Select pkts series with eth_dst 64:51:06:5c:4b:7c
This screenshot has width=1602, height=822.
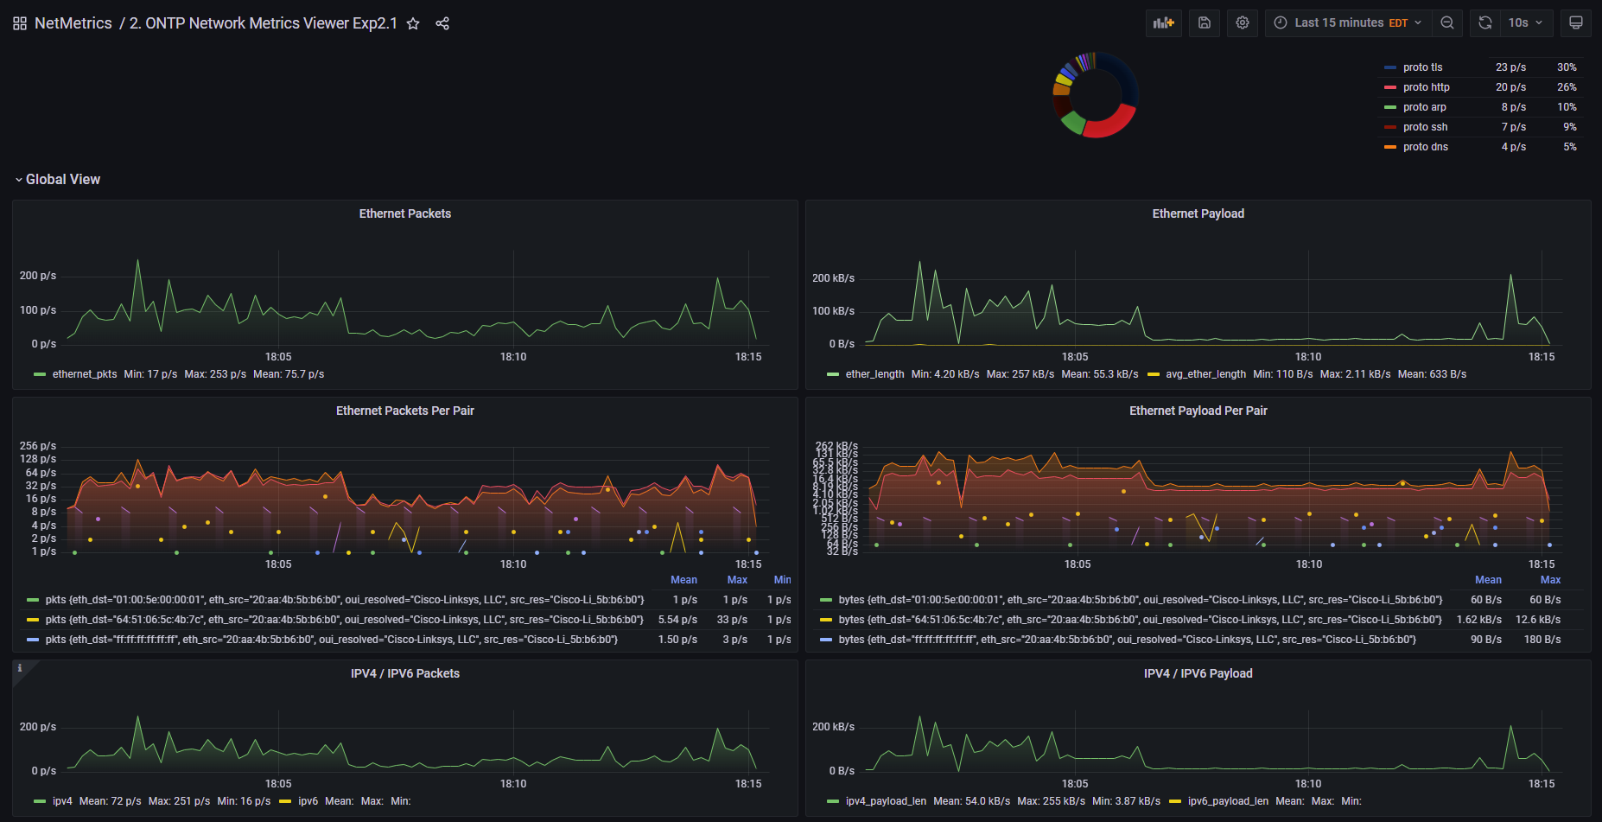345,620
